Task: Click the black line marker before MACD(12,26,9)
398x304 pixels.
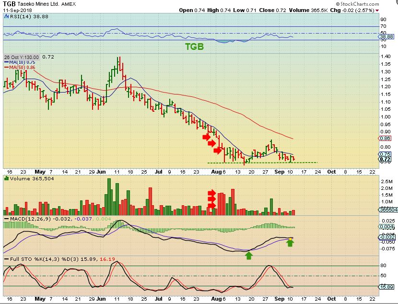Action: coord(6,219)
